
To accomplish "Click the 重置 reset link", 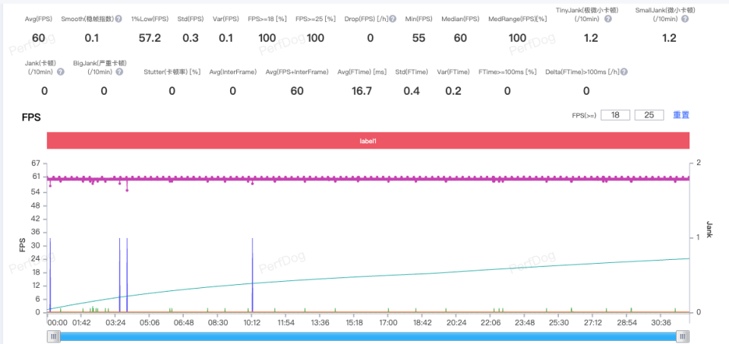I will coord(681,115).
